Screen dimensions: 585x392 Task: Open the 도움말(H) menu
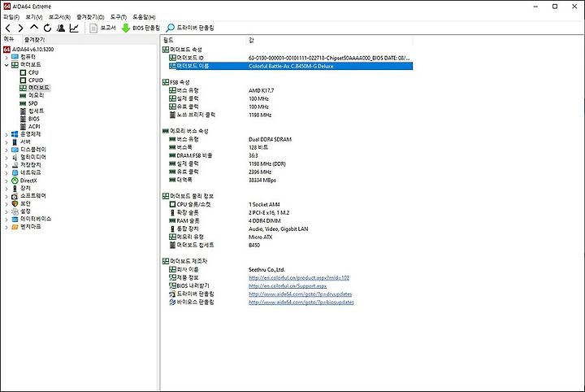144,17
